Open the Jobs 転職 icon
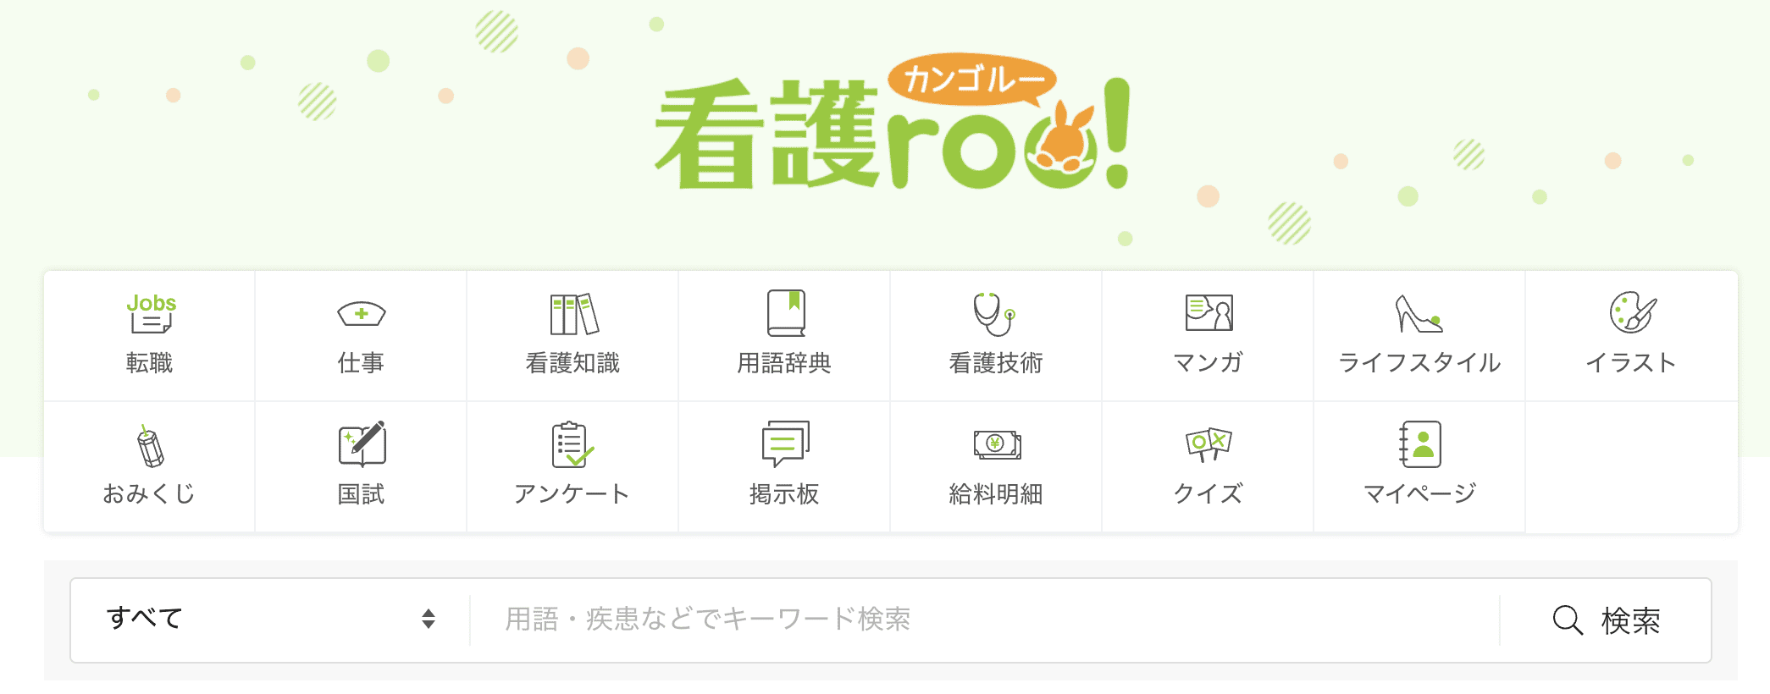The height and width of the screenshot is (694, 1770). click(150, 314)
